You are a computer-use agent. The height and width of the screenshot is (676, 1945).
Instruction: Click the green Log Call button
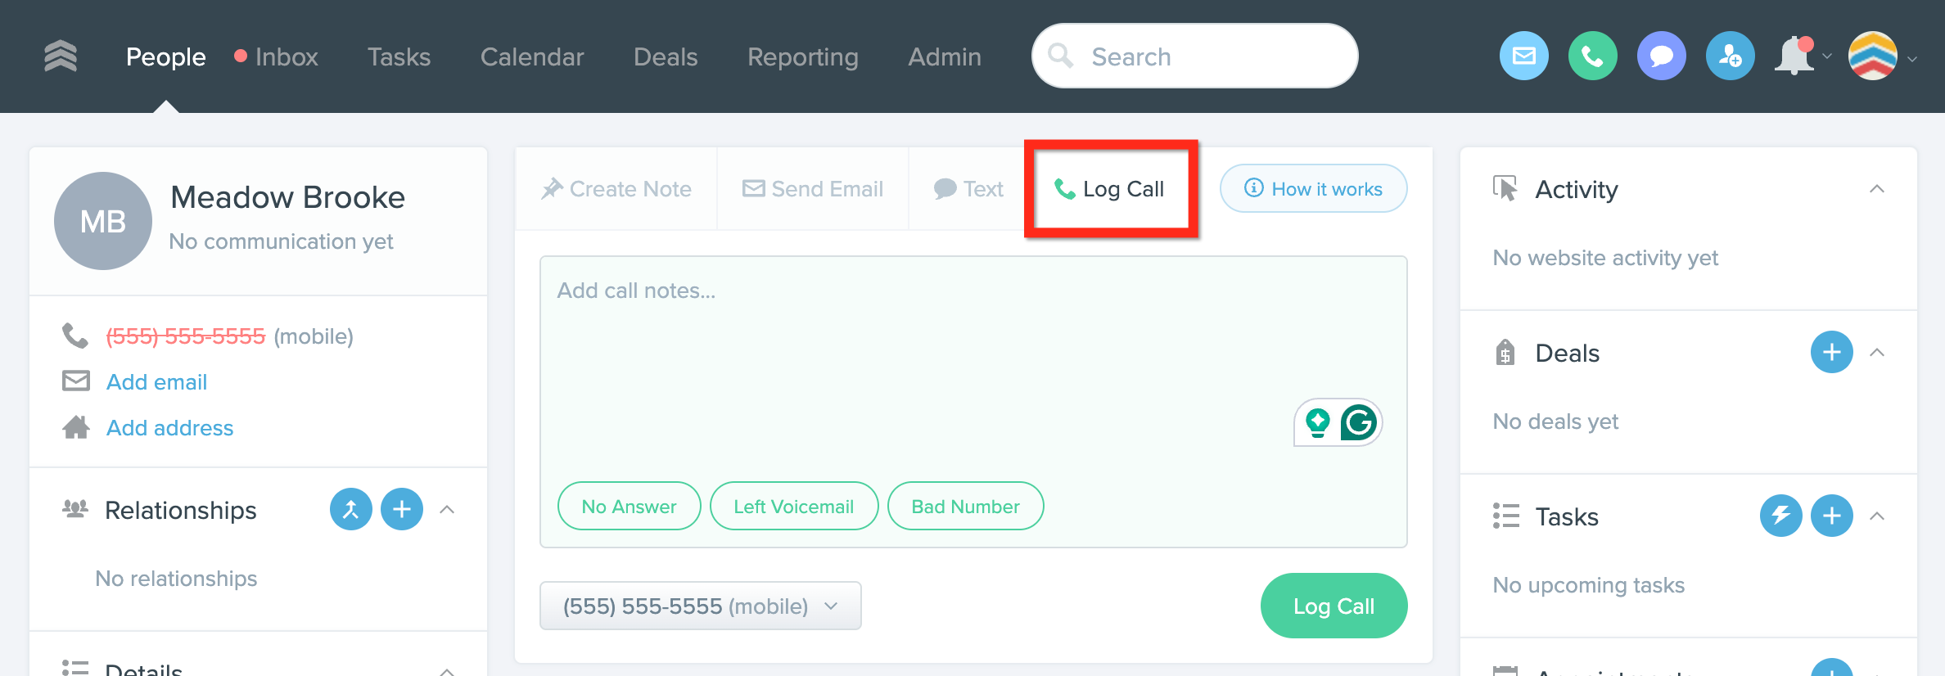(x=1334, y=606)
